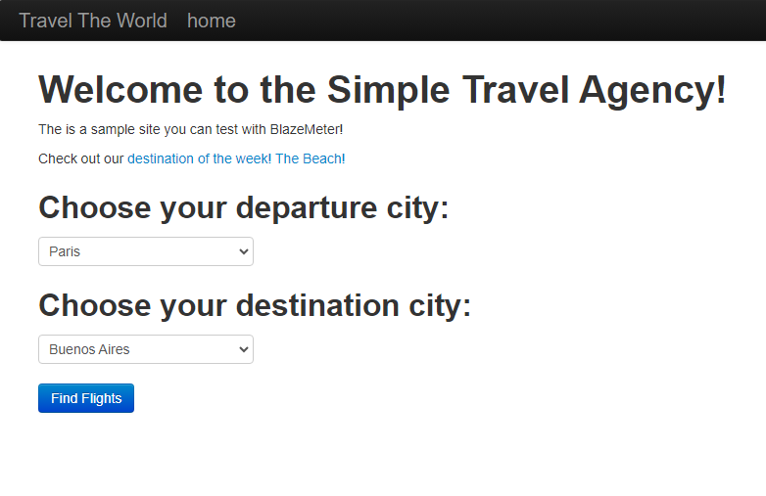This screenshot has height=496, width=766.
Task: Open the destination city dropdown showing Buenos Aires
Action: 146,349
